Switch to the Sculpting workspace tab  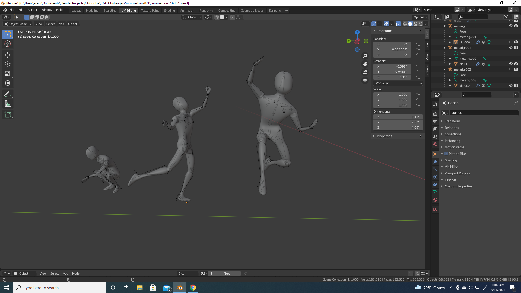coord(110,11)
